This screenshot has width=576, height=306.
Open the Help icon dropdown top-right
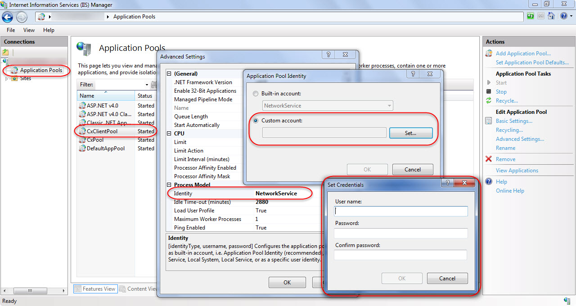click(565, 16)
